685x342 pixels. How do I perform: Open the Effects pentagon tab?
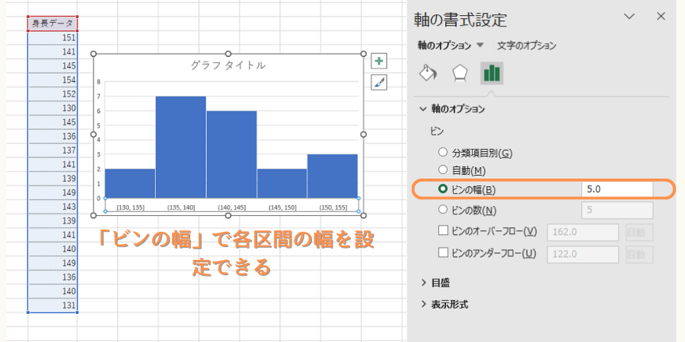click(460, 73)
